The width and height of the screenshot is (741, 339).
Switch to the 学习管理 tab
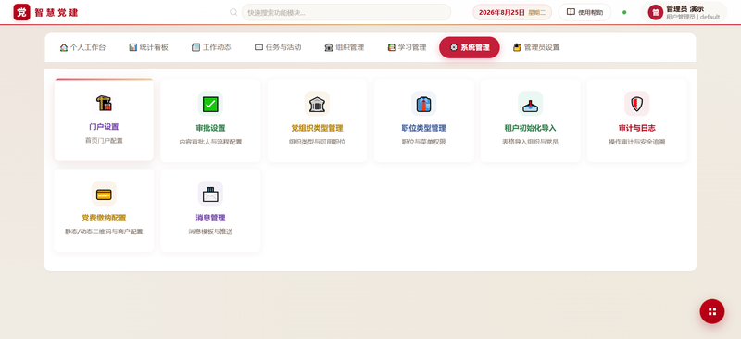407,47
